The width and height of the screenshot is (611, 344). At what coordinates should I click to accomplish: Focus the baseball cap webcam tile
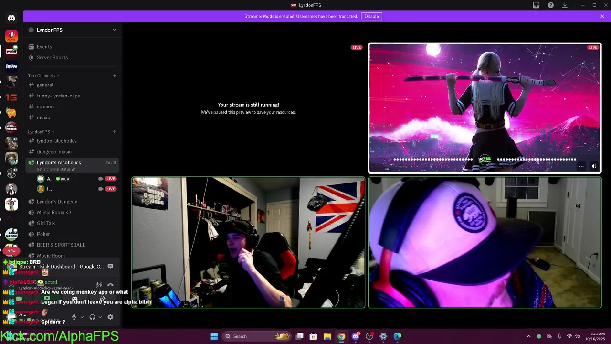(485, 243)
